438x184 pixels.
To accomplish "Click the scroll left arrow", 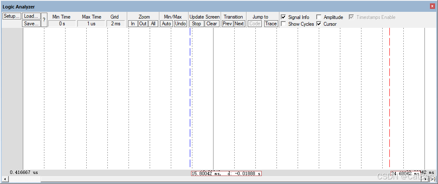I will (x=5, y=179).
